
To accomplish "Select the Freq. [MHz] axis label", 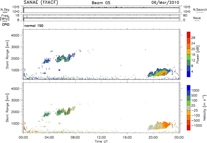I will (5, 17).
